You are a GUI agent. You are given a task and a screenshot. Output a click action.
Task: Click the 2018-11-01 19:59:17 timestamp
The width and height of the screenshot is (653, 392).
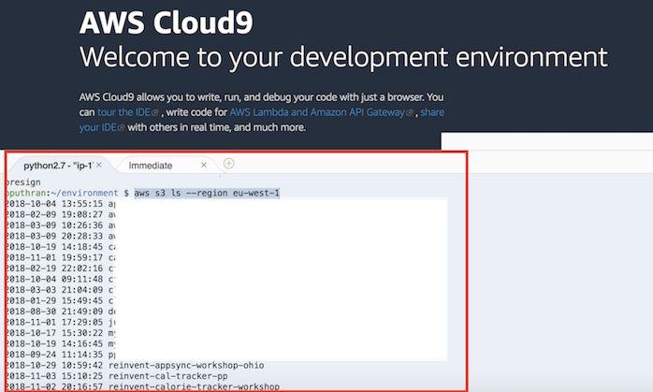click(x=54, y=258)
